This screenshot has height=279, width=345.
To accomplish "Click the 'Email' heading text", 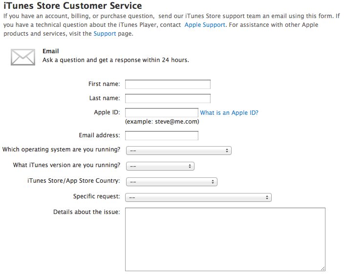I will [51, 51].
